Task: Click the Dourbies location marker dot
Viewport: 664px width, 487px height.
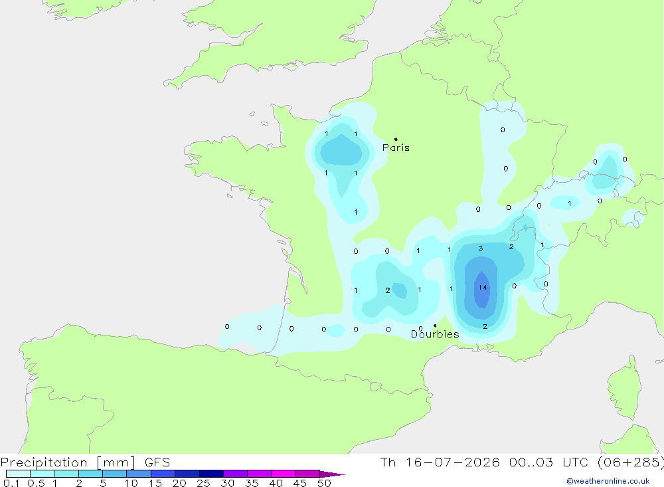Action: (x=435, y=326)
